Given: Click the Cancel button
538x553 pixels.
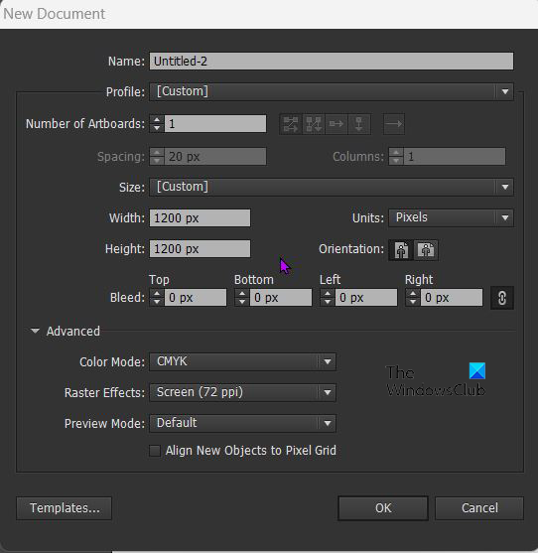Looking at the screenshot, I should point(479,508).
